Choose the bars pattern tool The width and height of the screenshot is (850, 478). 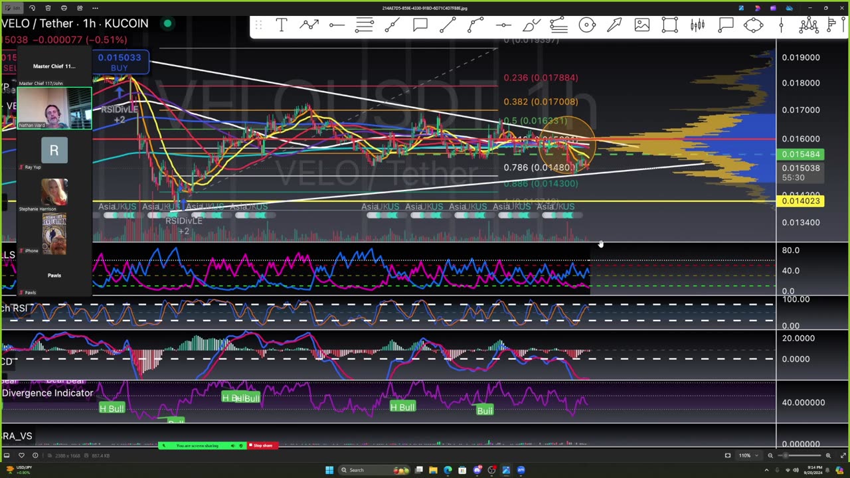(x=697, y=25)
